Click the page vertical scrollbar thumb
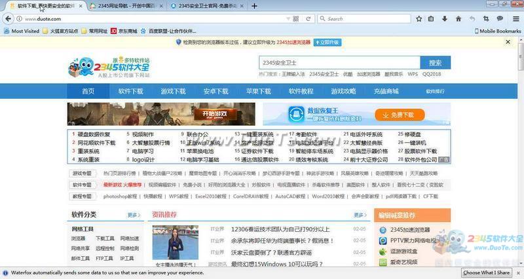524x279 pixels. (521, 57)
